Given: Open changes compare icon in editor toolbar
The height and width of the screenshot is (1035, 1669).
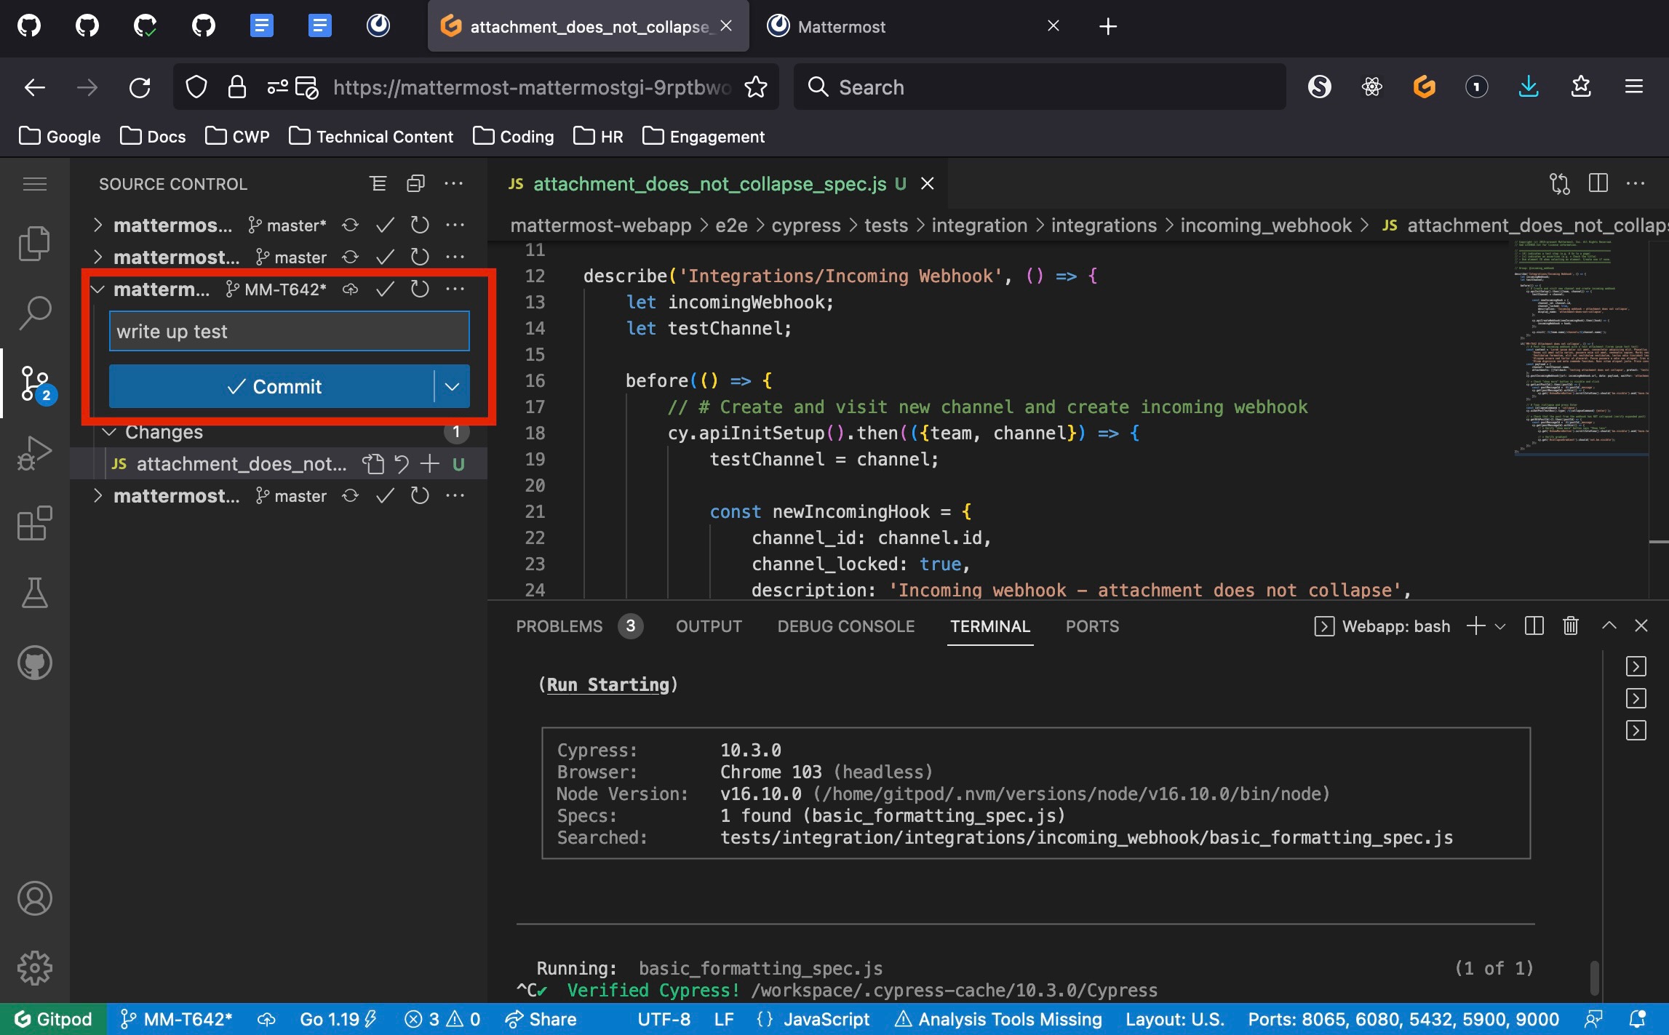Looking at the screenshot, I should click(x=1560, y=184).
